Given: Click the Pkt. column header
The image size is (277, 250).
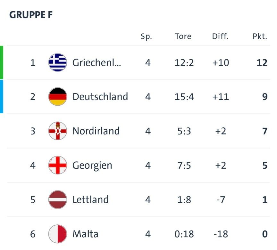Looking at the screenshot, I should tap(260, 36).
